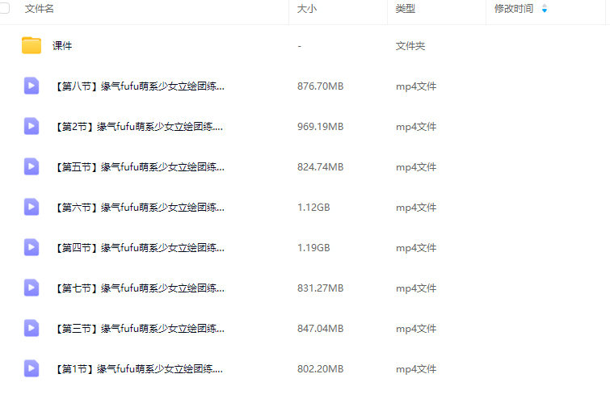Open the 【第1节】 video file name
Image resolution: width=610 pixels, height=395 pixels.
pyautogui.click(x=140, y=369)
